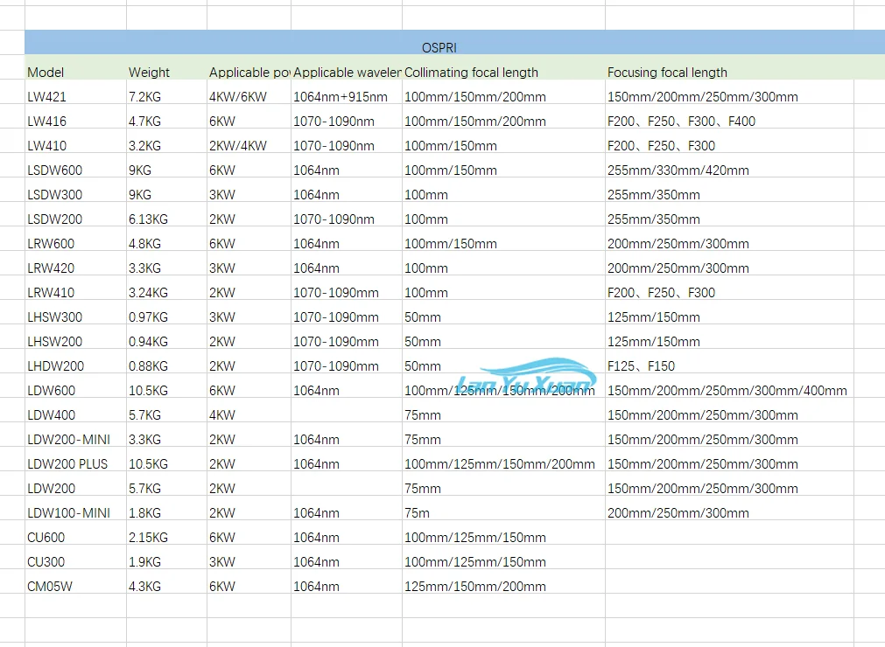
Task: Click the 4.7KG weight cell
Action: point(166,115)
